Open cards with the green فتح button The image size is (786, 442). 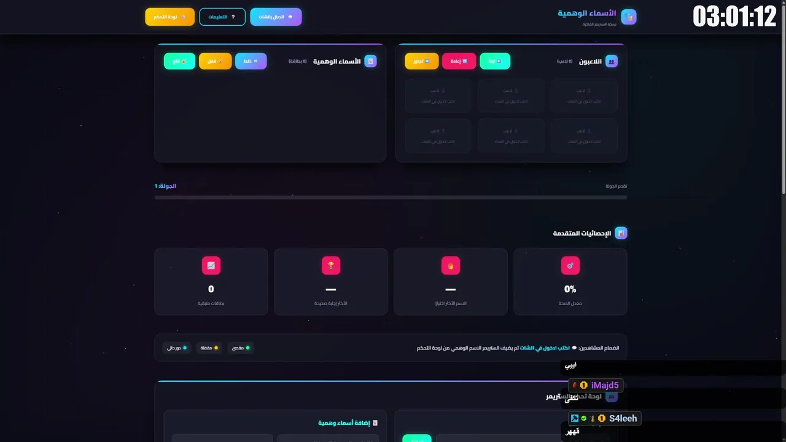coord(180,61)
